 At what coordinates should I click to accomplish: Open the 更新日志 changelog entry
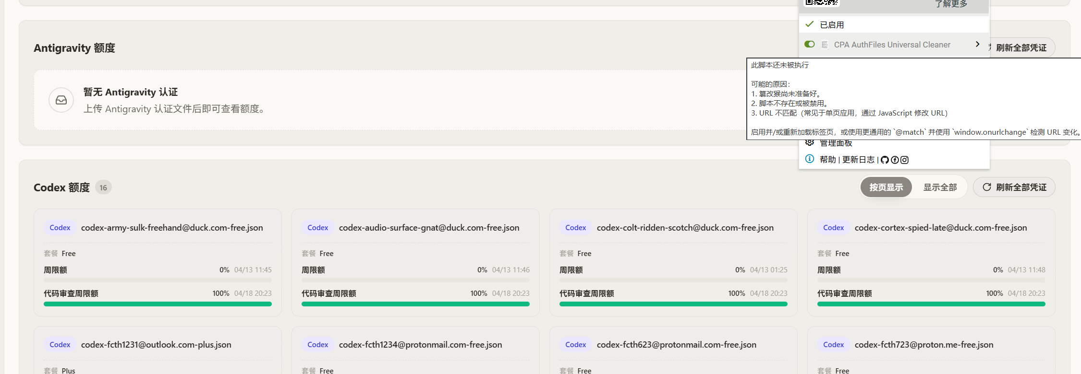(858, 160)
